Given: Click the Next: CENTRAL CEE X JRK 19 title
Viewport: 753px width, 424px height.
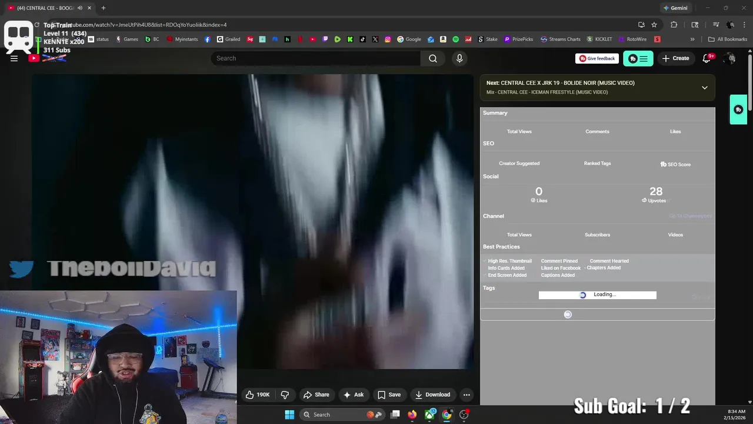Looking at the screenshot, I should [x=560, y=83].
